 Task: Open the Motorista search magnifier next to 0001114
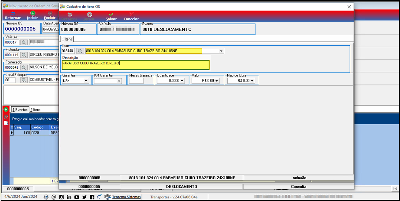coord(24,55)
